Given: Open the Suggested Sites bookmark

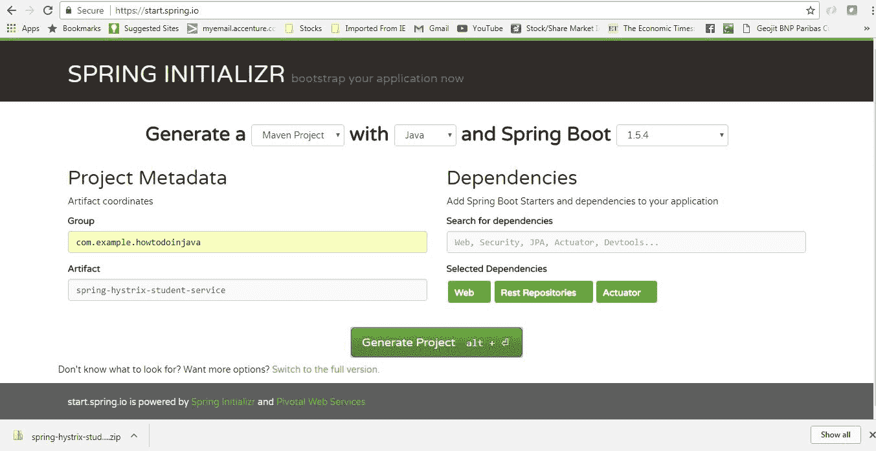Looking at the screenshot, I should tap(144, 28).
